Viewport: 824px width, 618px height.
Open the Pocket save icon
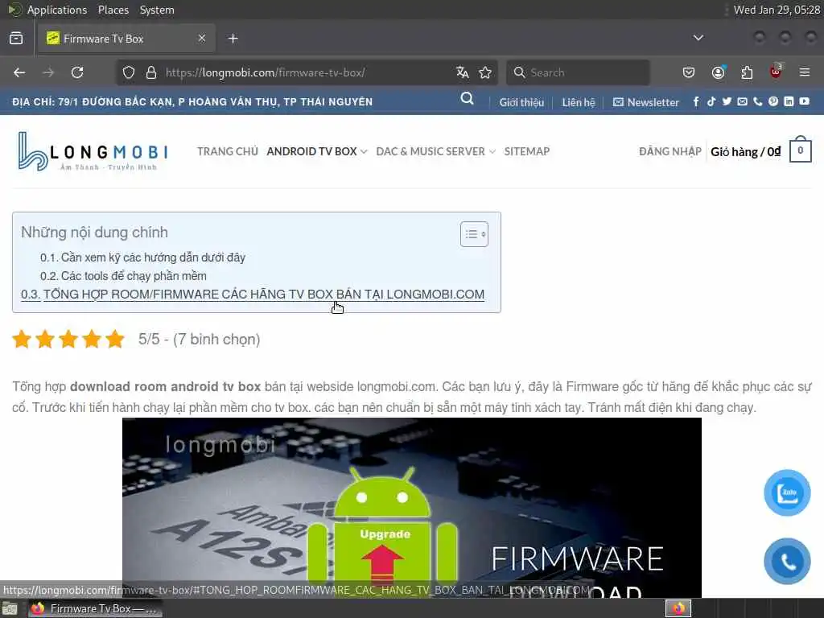pyautogui.click(x=689, y=72)
